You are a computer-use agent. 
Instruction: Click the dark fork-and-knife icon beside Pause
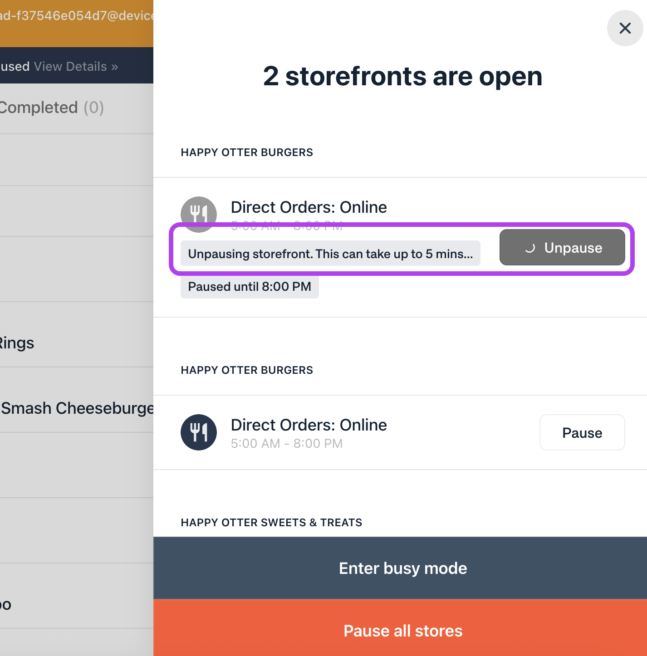[x=199, y=432]
